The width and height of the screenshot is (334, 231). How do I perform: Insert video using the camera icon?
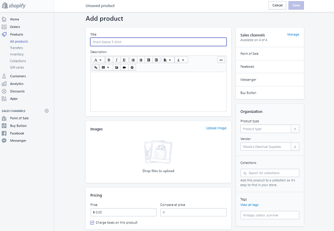pyautogui.click(x=124, y=67)
